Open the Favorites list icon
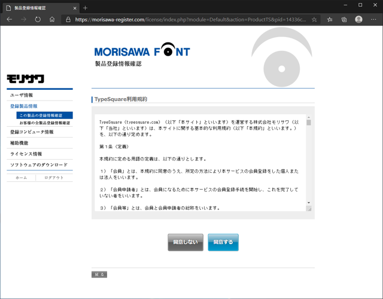The width and height of the screenshot is (383, 299). (330, 20)
